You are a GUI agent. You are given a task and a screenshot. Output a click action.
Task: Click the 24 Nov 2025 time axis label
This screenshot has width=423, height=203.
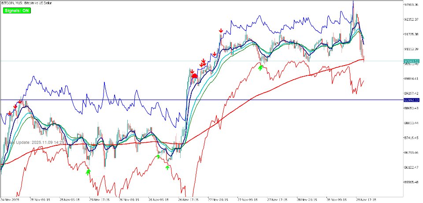(x=10, y=200)
